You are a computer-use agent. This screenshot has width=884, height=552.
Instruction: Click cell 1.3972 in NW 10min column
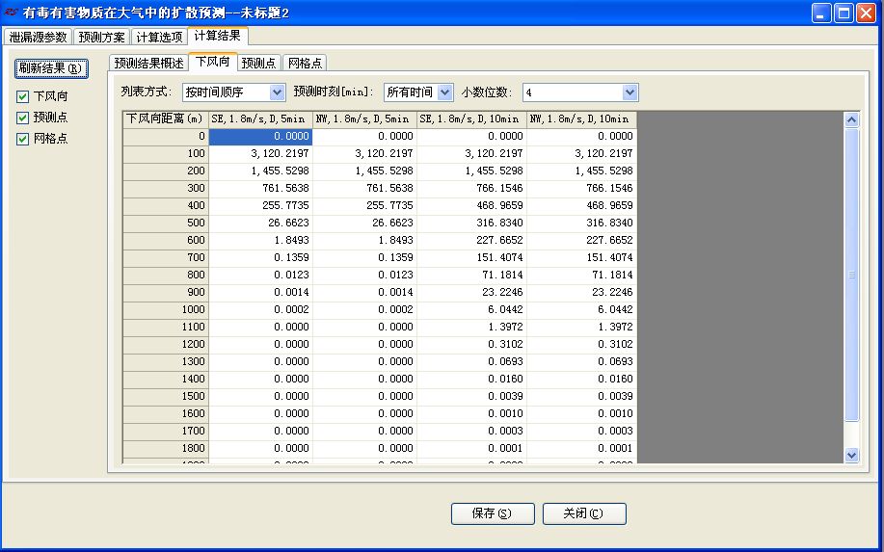pos(582,328)
